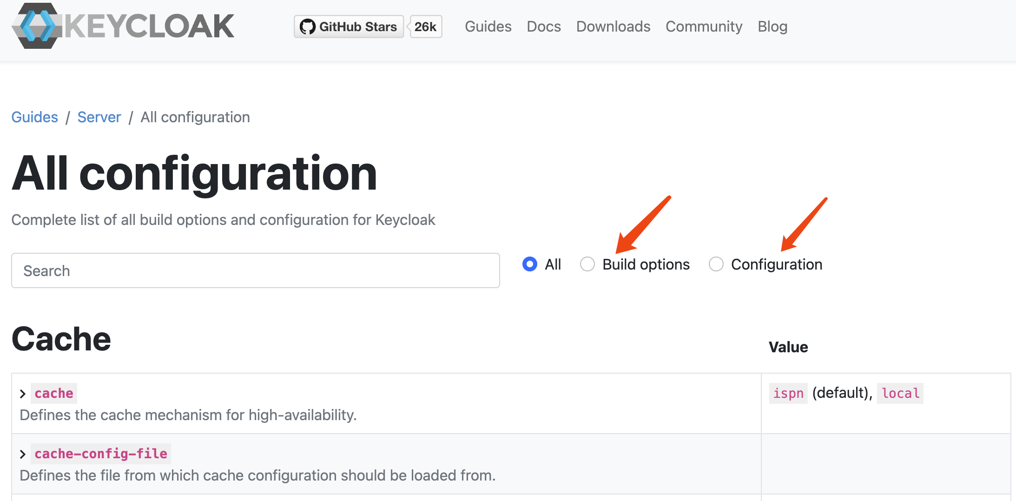Image resolution: width=1016 pixels, height=501 pixels.
Task: Click the KEYCLOAK wordmark text
Action: [x=149, y=26]
